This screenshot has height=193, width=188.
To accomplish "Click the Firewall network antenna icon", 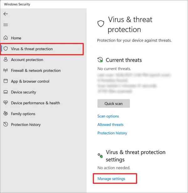I will [x=5, y=71].
